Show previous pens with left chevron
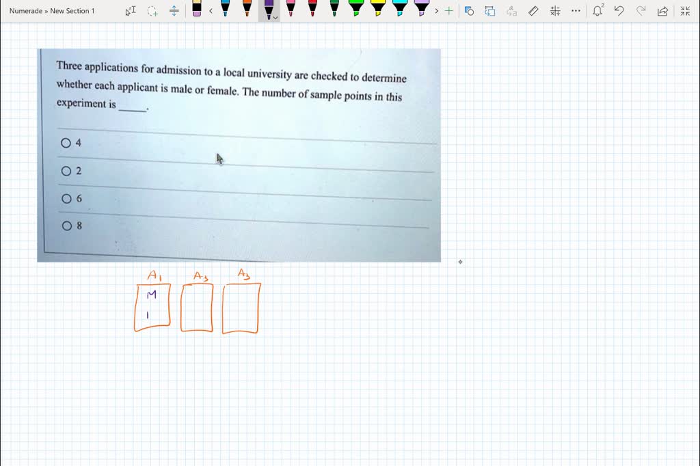This screenshot has width=700, height=466. tap(211, 11)
